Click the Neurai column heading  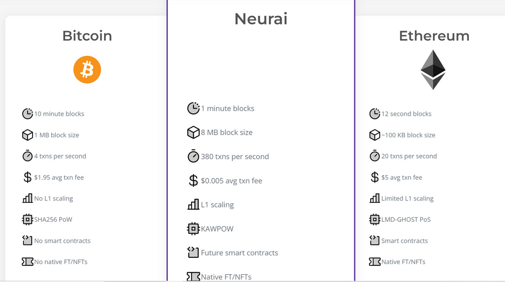click(x=261, y=19)
